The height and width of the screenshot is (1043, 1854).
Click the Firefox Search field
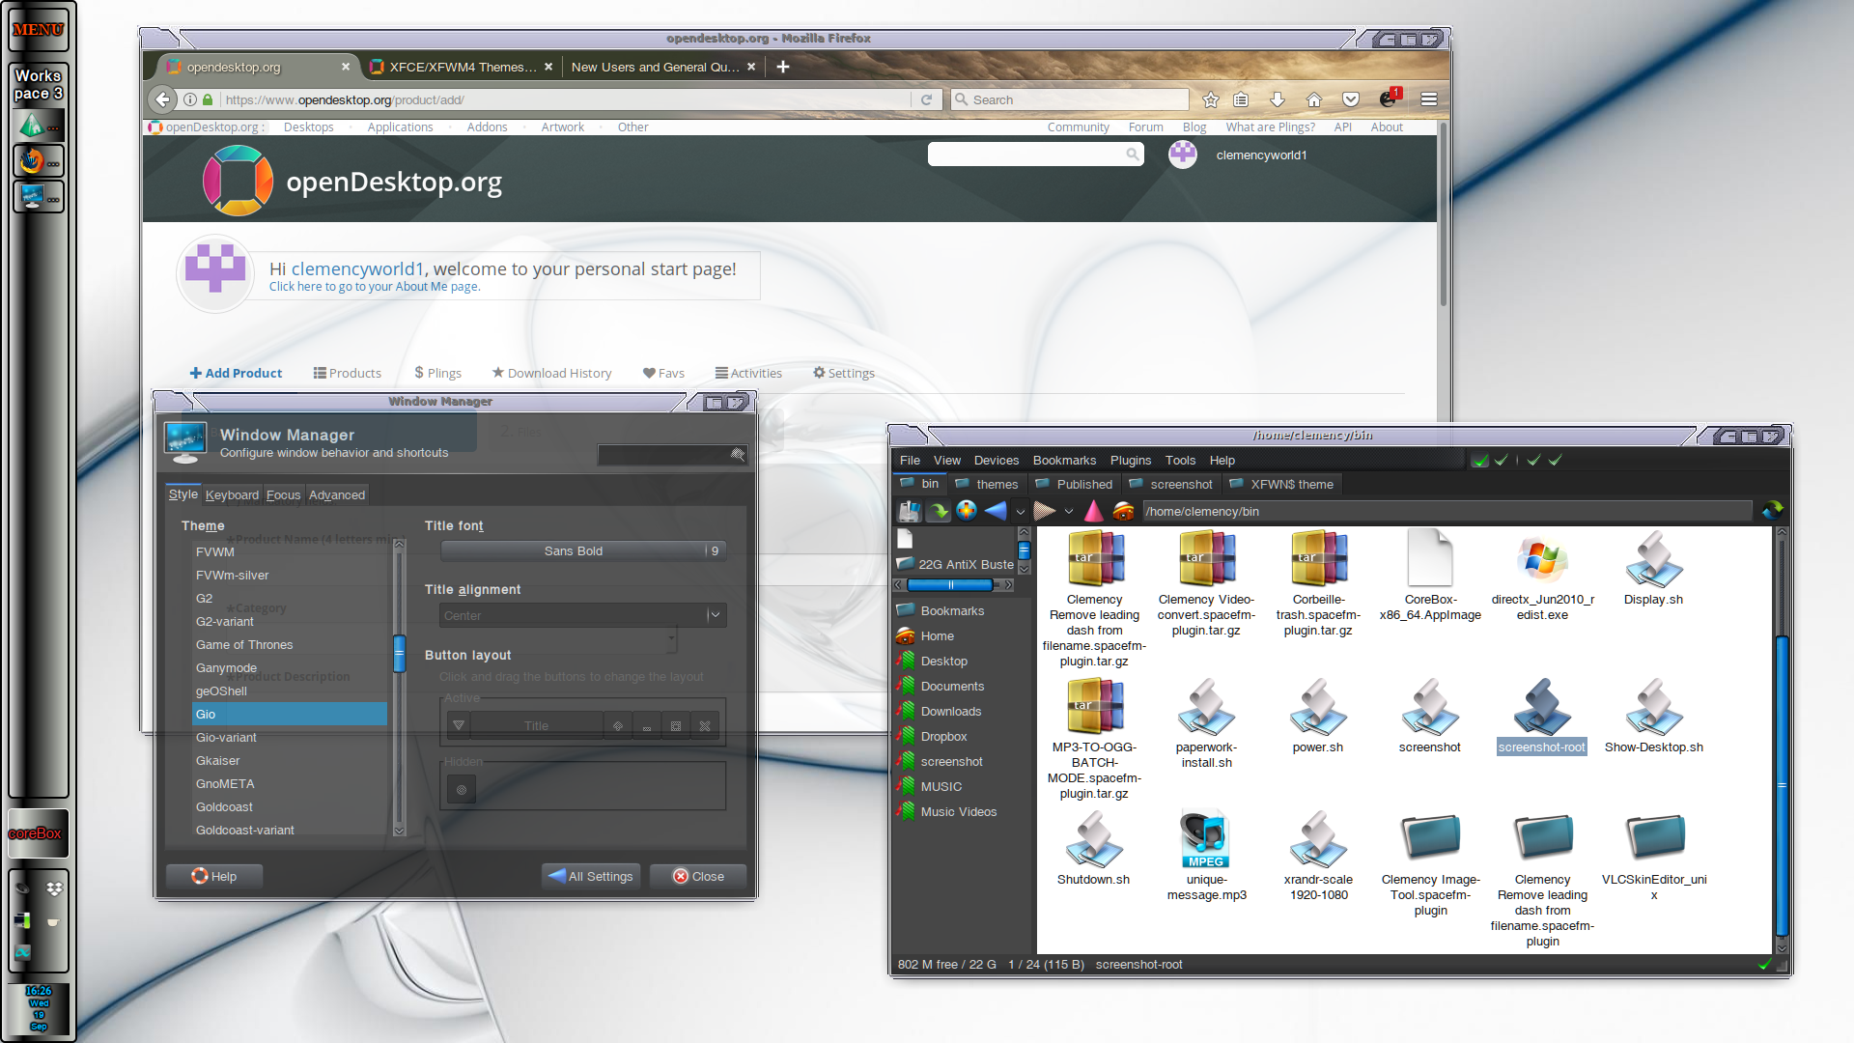point(1070,99)
